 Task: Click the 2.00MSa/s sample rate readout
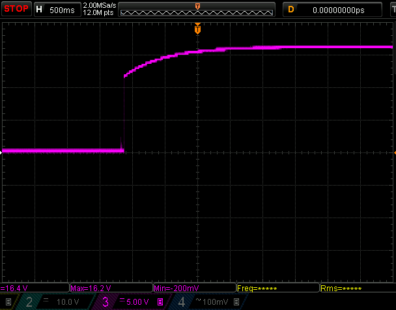(x=100, y=5)
